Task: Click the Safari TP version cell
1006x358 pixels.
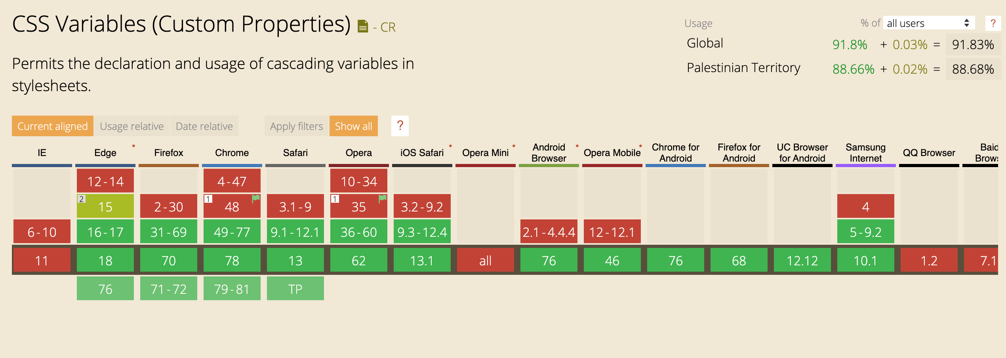Action: point(295,289)
